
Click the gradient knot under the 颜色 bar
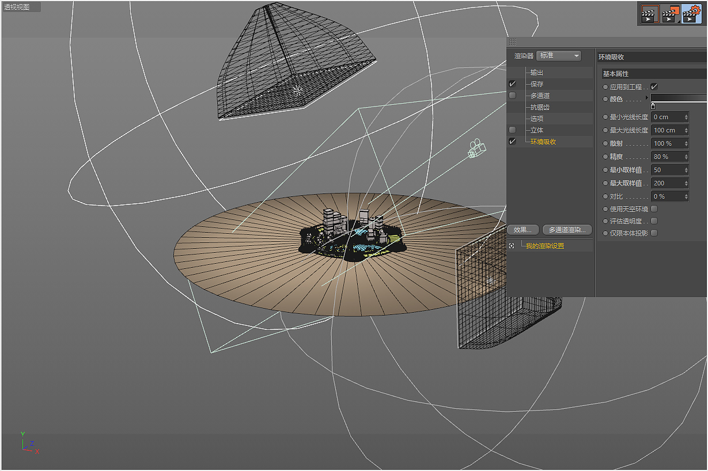(653, 106)
